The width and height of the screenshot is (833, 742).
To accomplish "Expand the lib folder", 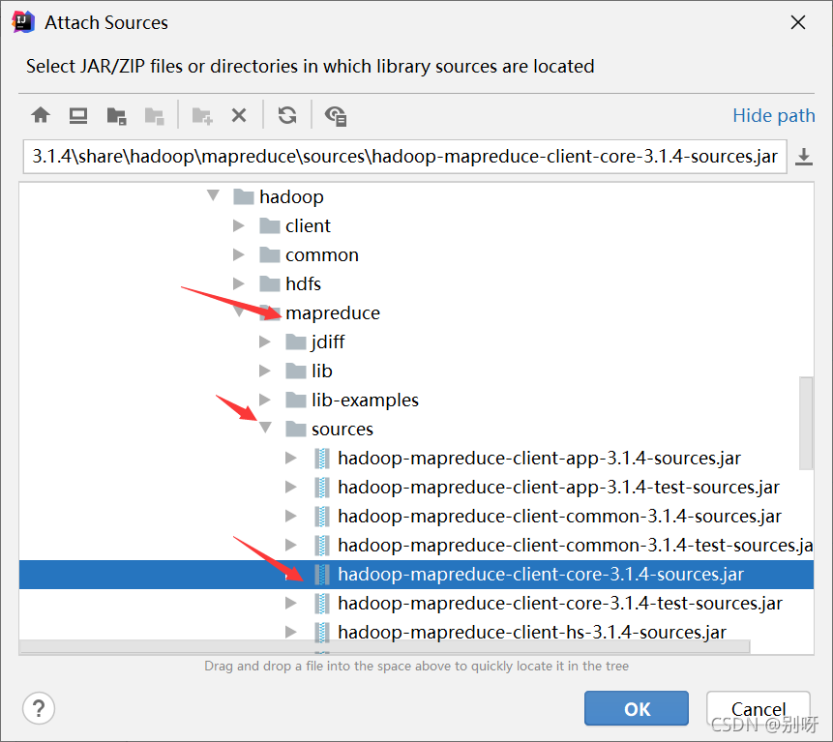I will [264, 371].
